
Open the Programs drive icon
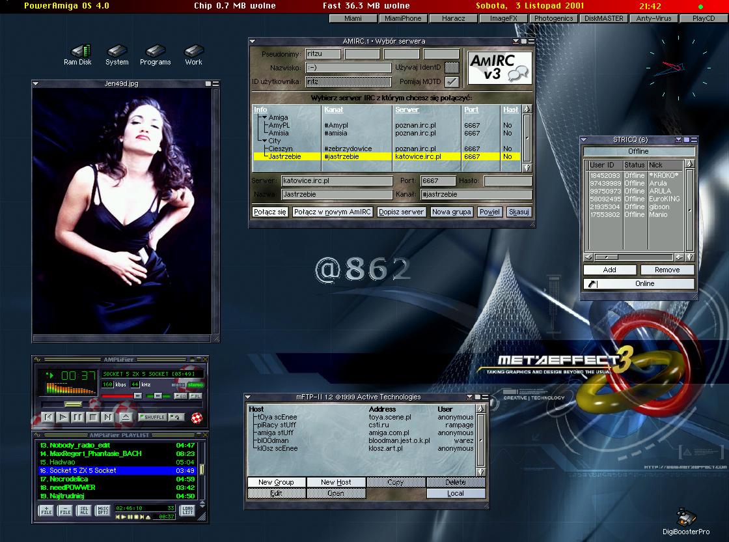coord(156,55)
